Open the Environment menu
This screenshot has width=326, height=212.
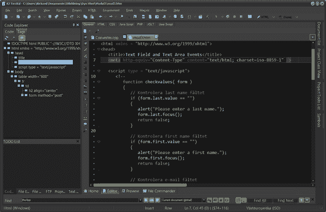(111, 10)
